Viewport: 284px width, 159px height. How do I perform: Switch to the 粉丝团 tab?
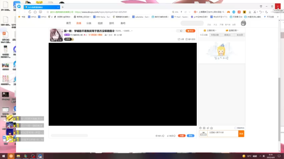click(x=240, y=35)
